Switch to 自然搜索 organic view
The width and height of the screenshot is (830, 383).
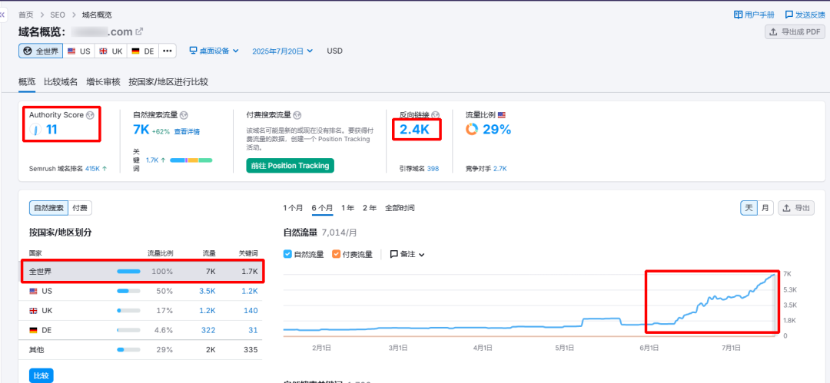click(x=48, y=208)
